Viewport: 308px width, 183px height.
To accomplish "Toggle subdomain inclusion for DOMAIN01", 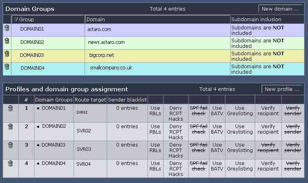I will click(258, 31).
